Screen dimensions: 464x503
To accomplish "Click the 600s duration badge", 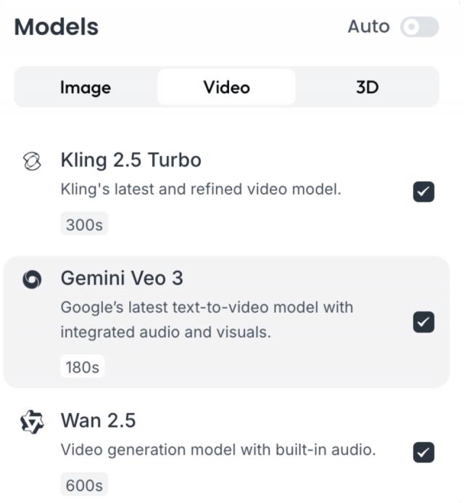I will [x=83, y=484].
